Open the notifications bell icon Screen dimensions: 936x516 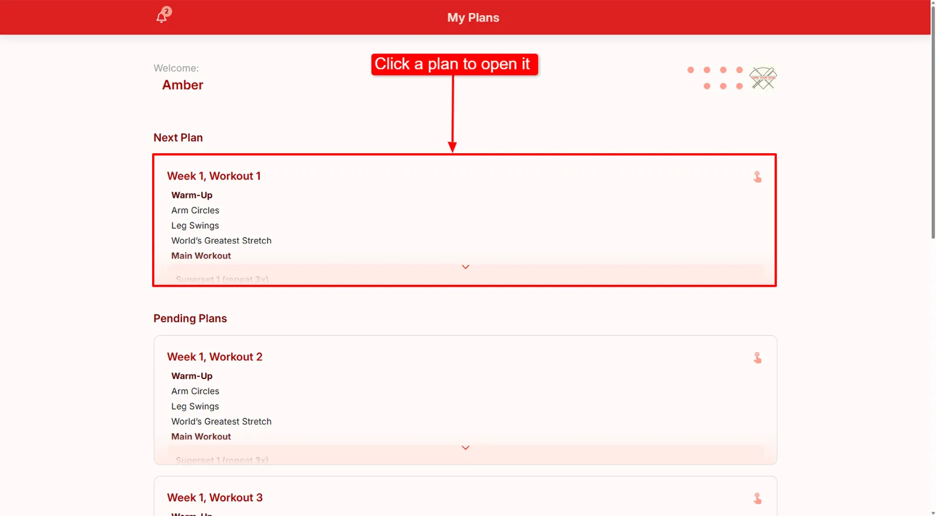pyautogui.click(x=161, y=17)
